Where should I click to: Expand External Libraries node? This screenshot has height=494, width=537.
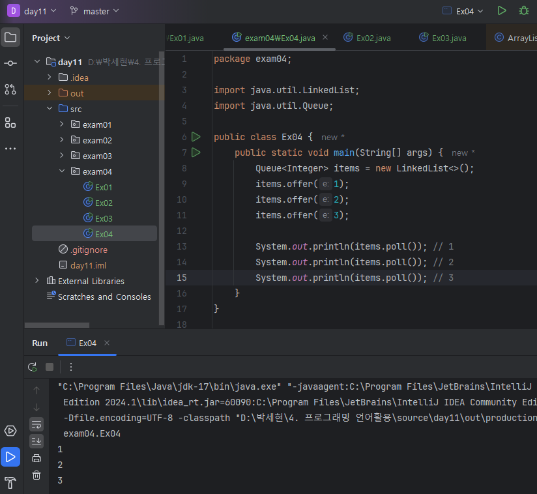pos(37,281)
